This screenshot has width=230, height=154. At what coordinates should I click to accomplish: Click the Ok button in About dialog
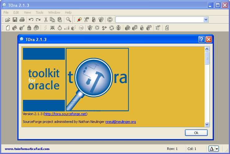click(x=196, y=133)
